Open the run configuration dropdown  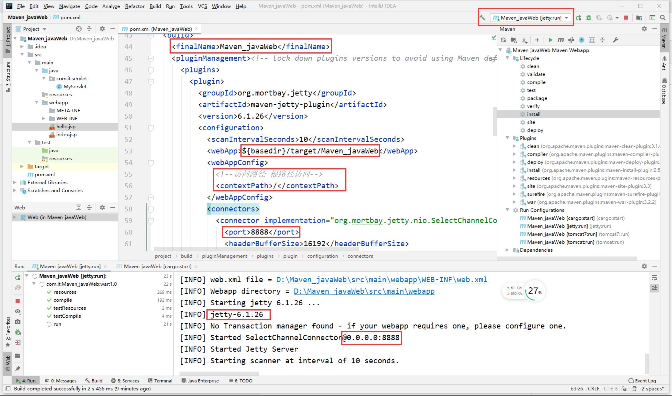point(530,18)
